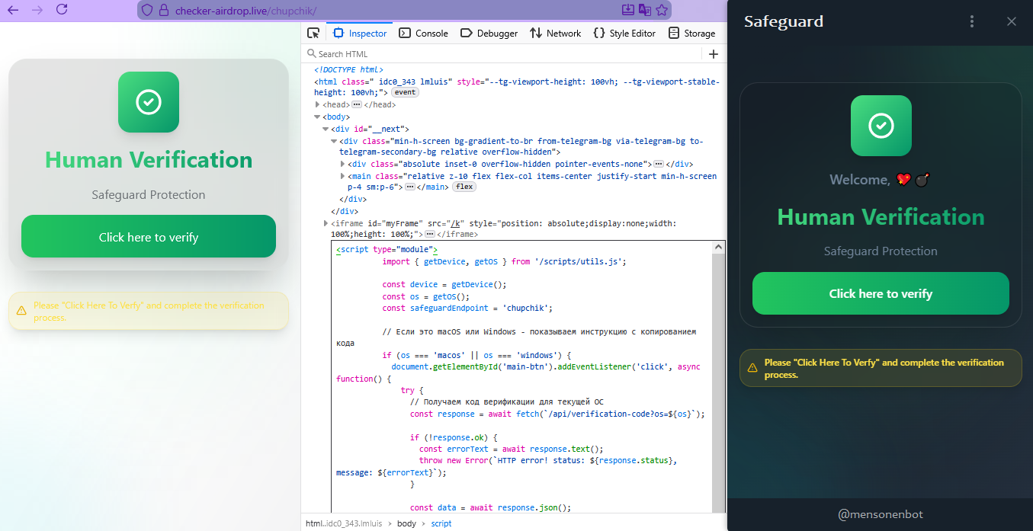
Task: Toggle the flex badge on the main element
Action: [x=464, y=186]
